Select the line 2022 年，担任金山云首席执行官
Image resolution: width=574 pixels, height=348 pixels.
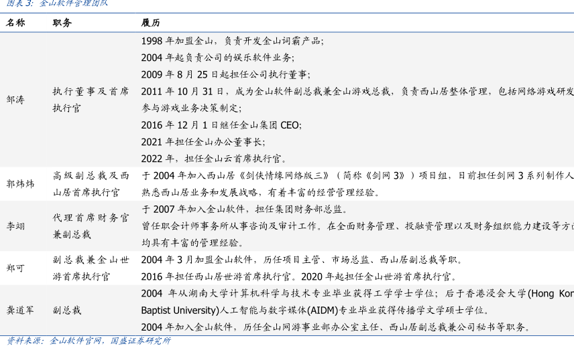click(x=215, y=159)
